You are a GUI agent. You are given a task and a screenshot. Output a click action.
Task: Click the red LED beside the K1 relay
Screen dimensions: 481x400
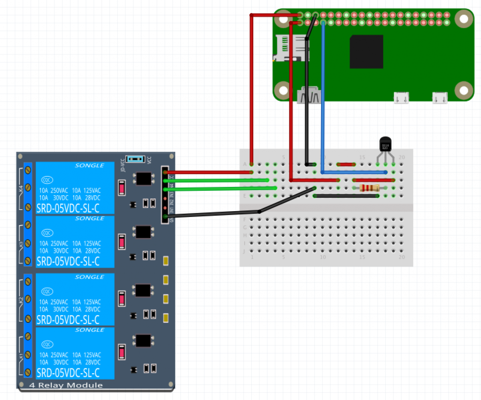(122, 352)
